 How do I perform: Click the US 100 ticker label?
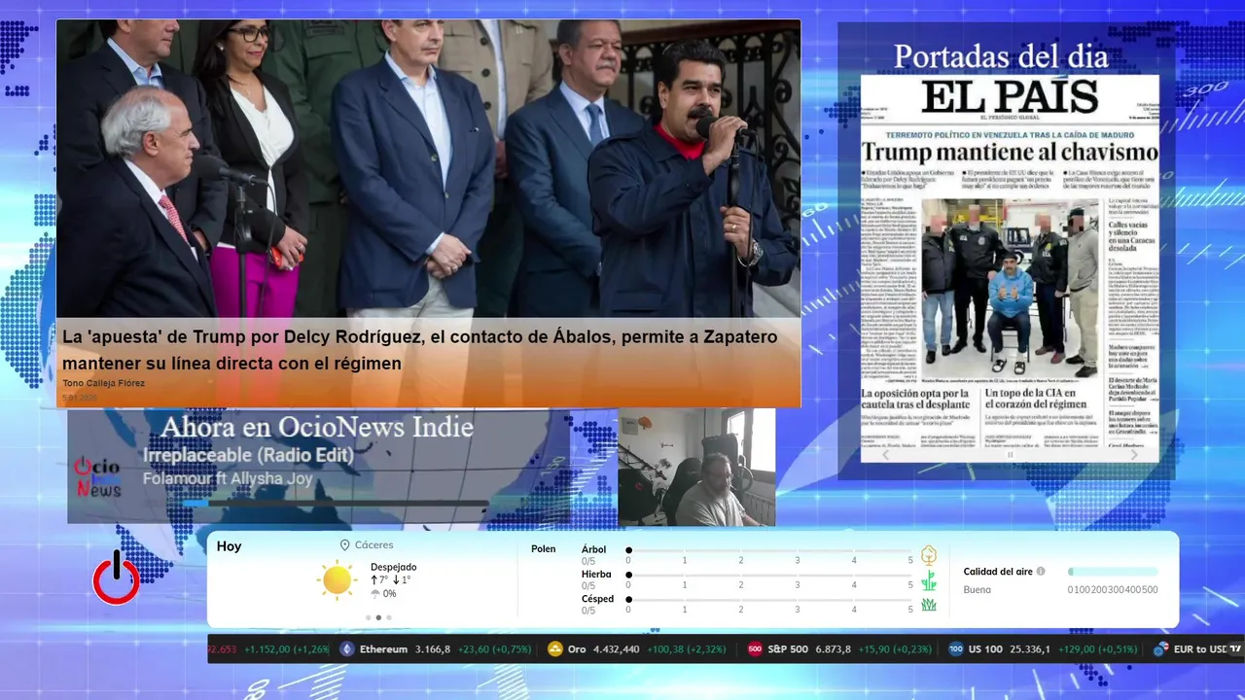pyautogui.click(x=985, y=649)
